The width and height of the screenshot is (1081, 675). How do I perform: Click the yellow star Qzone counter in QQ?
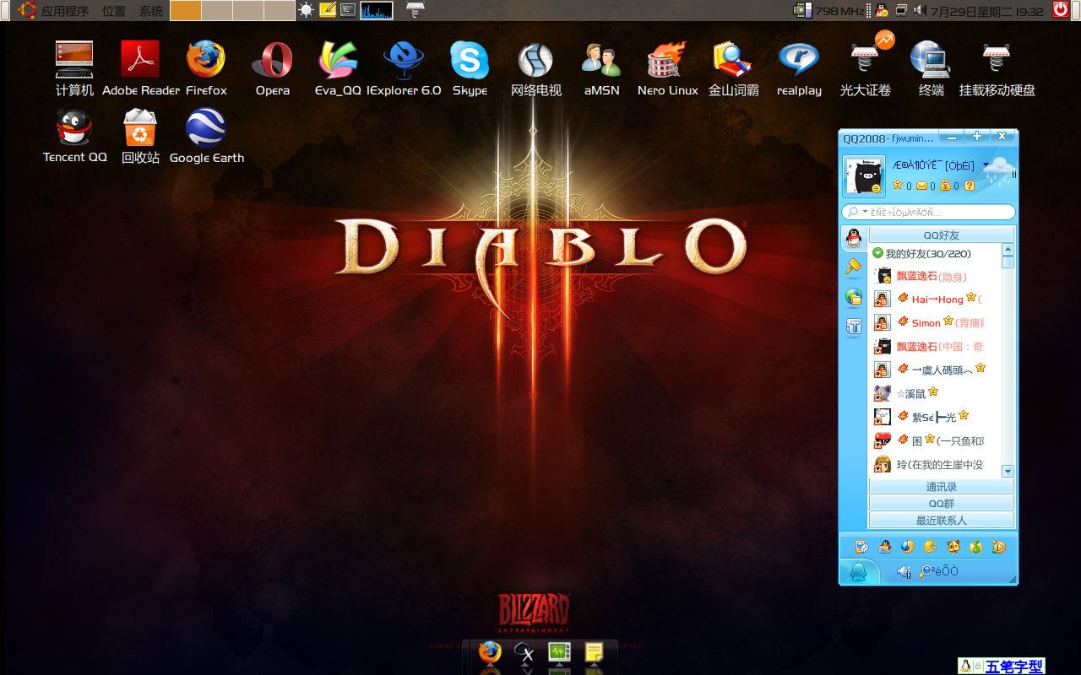pos(898,186)
